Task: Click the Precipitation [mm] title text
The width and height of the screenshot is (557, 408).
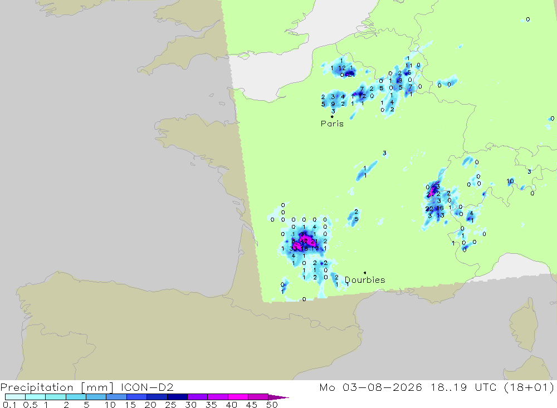Action: [57, 387]
